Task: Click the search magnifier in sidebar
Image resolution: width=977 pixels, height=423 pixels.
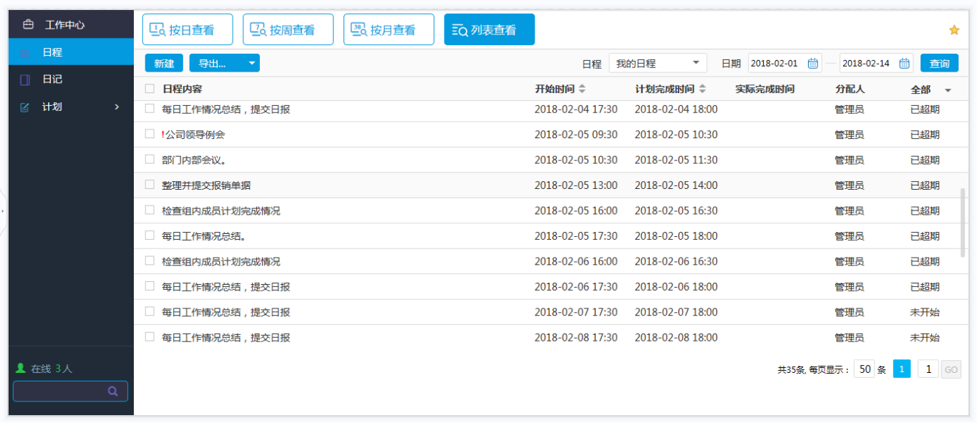Action: [112, 392]
